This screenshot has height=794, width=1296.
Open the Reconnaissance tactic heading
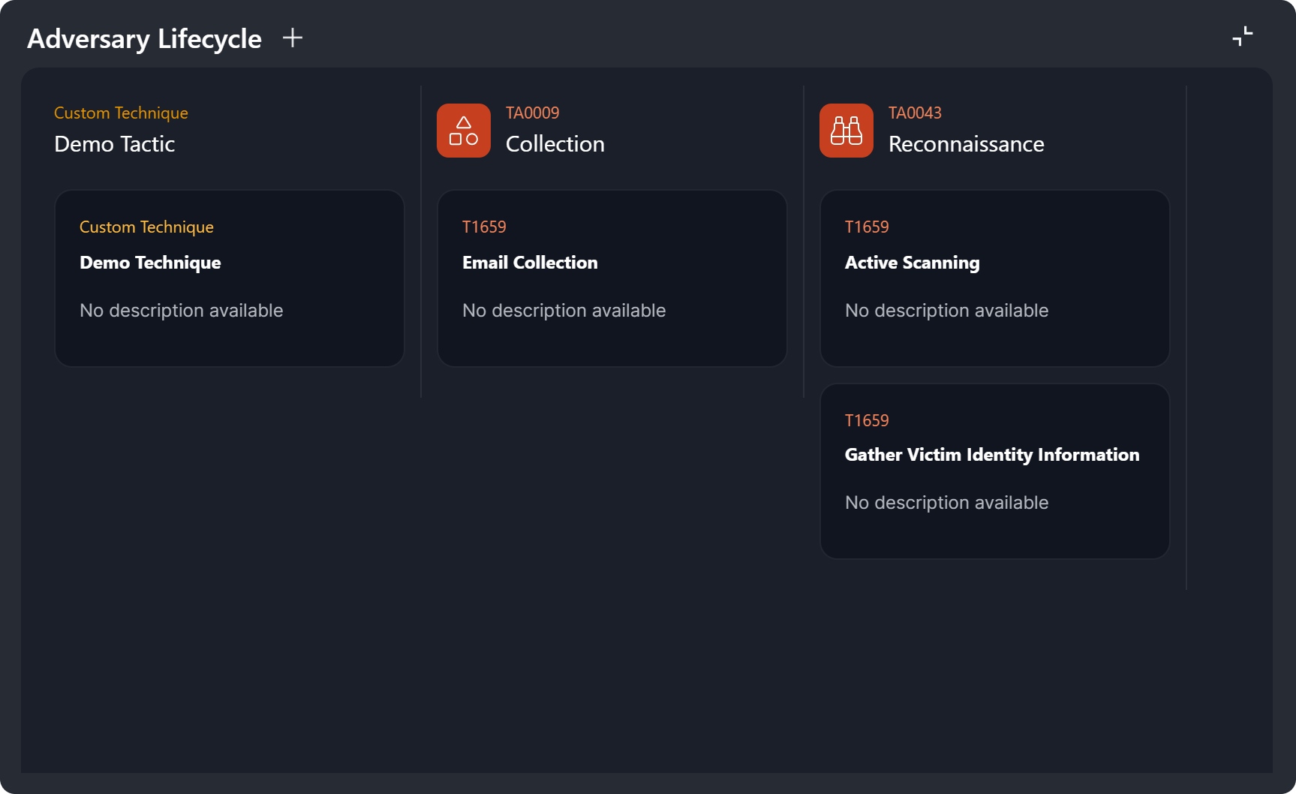click(x=966, y=144)
